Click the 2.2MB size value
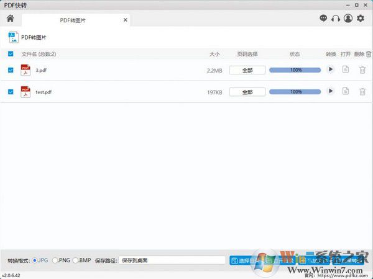Screen dimensions: 373x279 [214, 71]
